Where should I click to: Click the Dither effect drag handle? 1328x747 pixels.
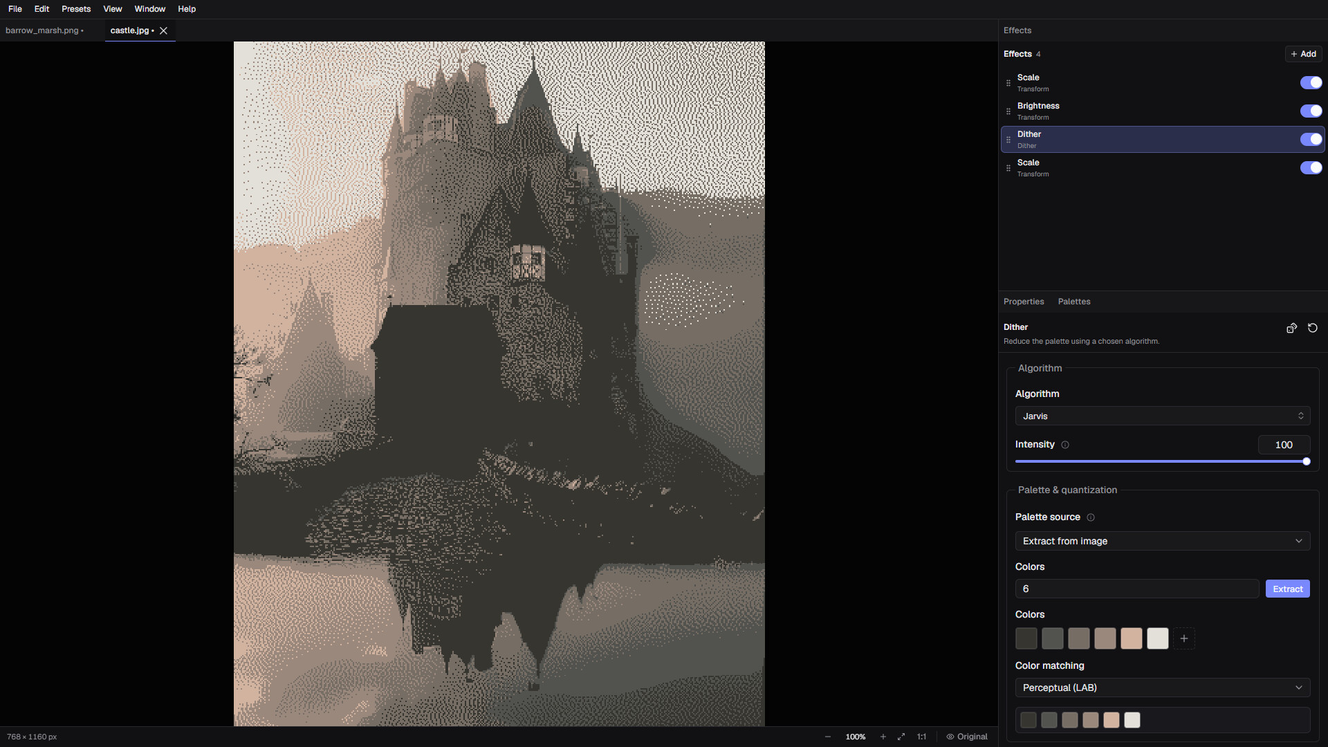coord(1008,140)
